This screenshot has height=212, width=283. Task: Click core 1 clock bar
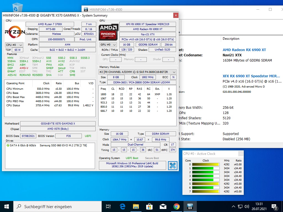click(x=206, y=168)
